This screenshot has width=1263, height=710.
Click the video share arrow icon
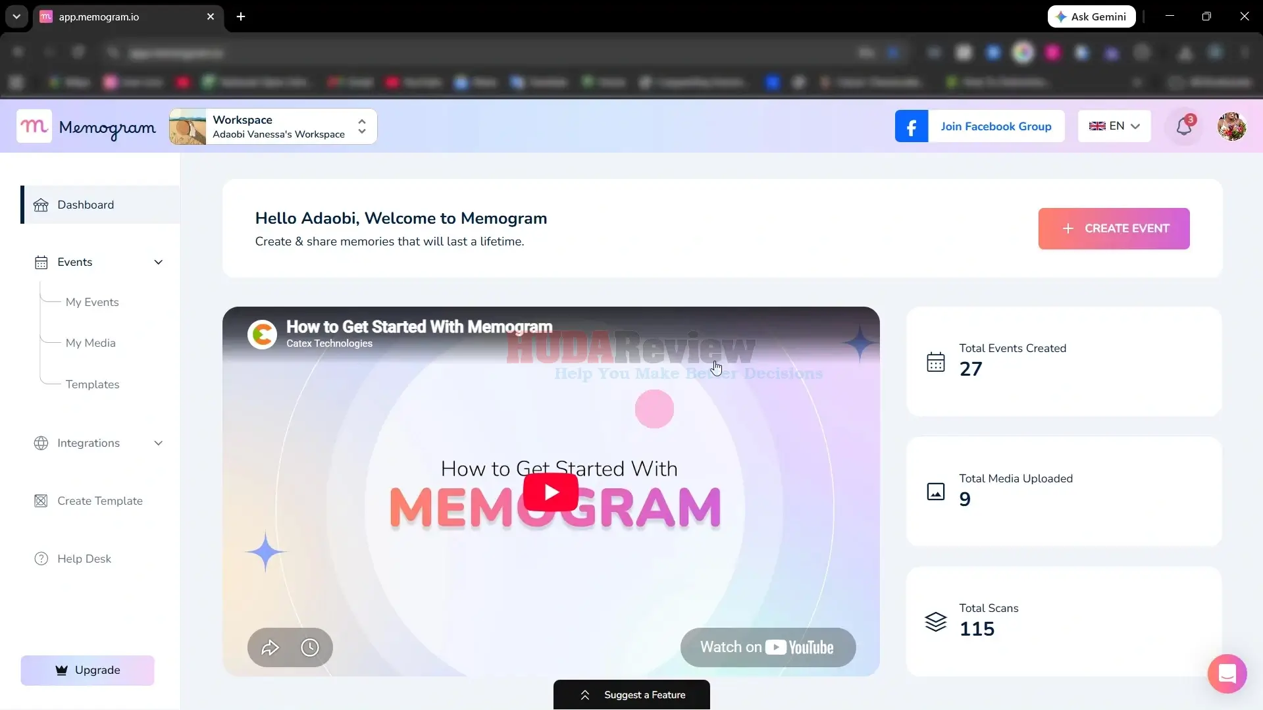(270, 647)
